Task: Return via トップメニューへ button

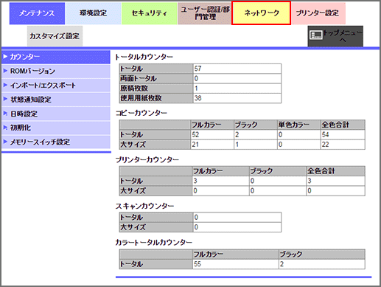Action: click(x=335, y=36)
